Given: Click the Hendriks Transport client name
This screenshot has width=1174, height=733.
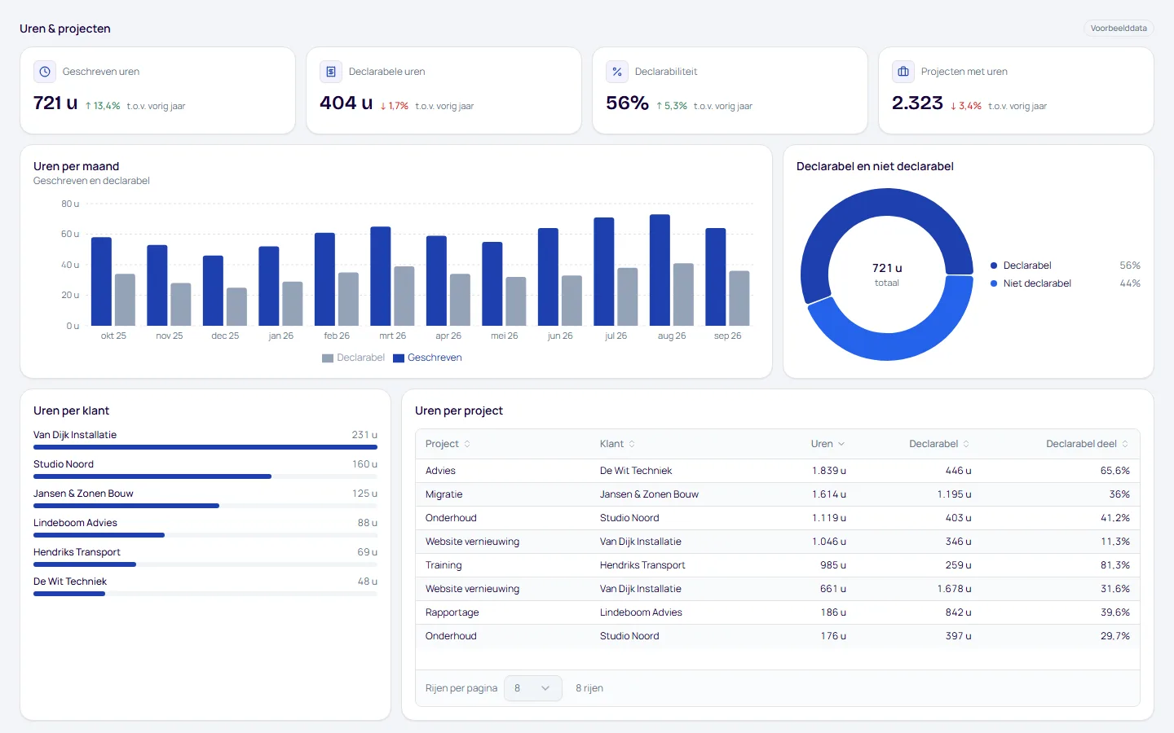Looking at the screenshot, I should click(x=77, y=552).
